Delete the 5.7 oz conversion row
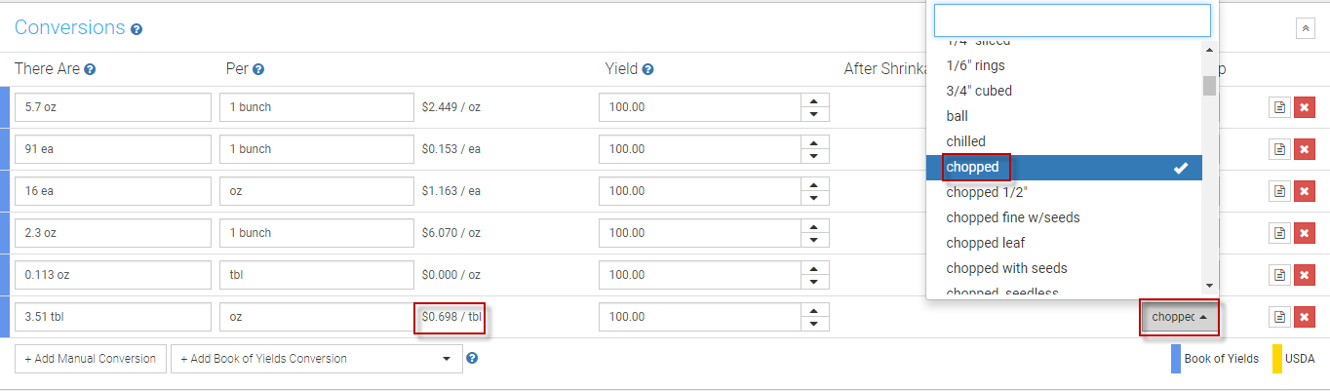Viewport: 1330px width, 391px height. click(x=1304, y=107)
